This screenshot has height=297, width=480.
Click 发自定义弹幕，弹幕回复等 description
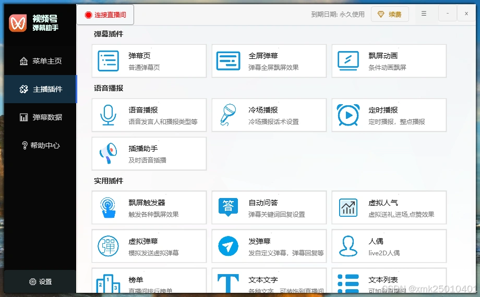click(x=286, y=253)
